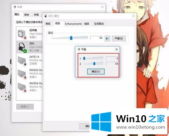Screen dimensions: 169x136
Task: Adjust channel 2 balance slider thumb
Action: 94,63
